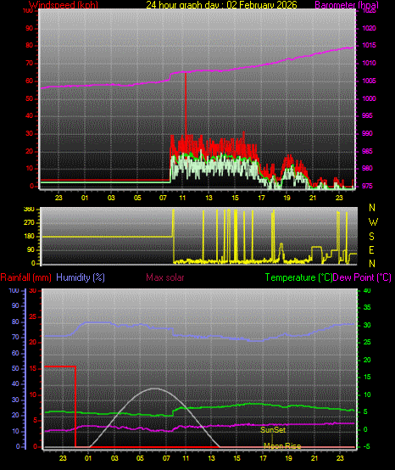The height and width of the screenshot is (470, 395).
Task: Click the Barometer (hpa) axis title
Action: coord(347,5)
